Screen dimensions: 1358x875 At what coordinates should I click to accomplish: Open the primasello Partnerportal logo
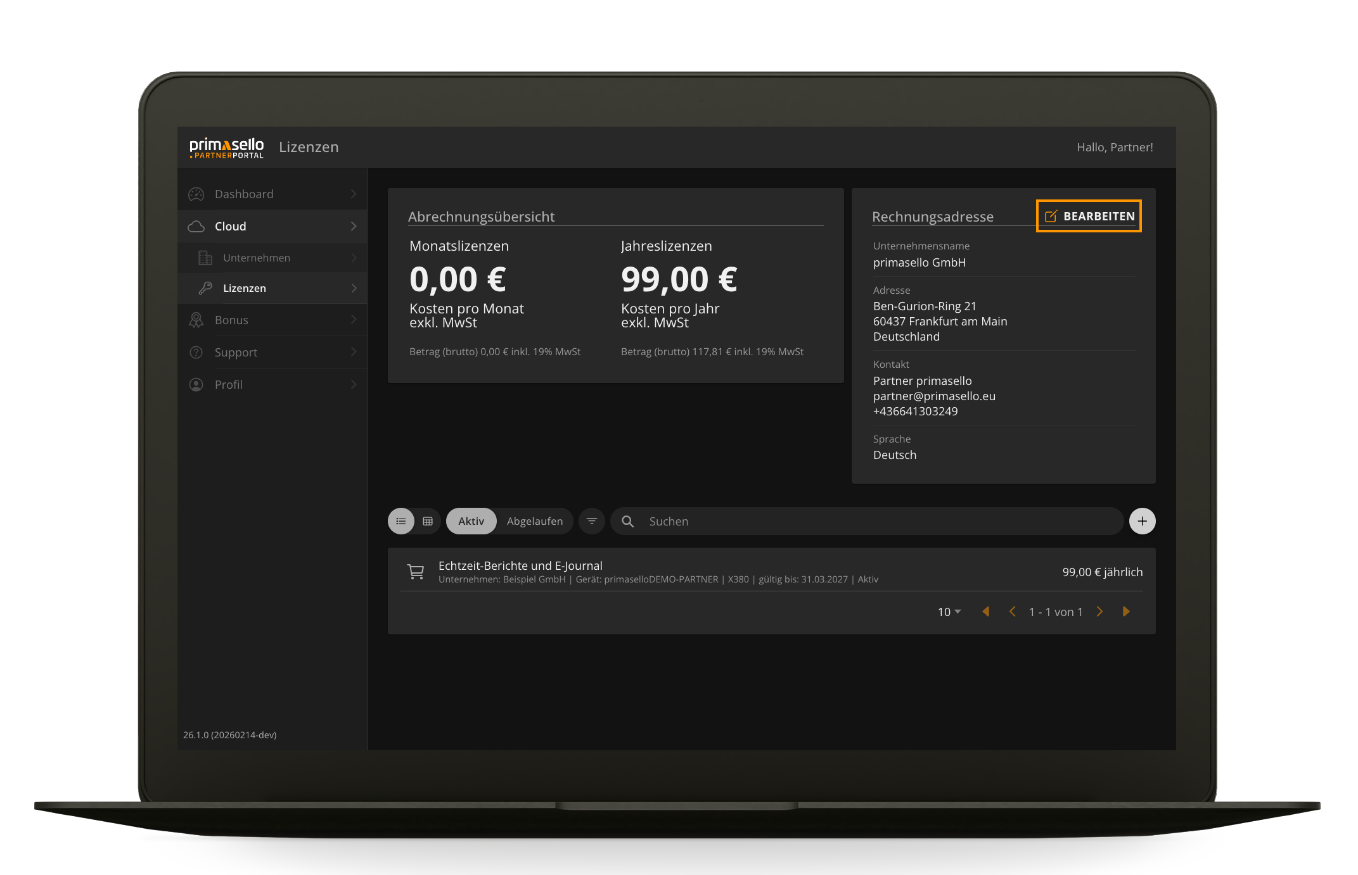[x=226, y=147]
